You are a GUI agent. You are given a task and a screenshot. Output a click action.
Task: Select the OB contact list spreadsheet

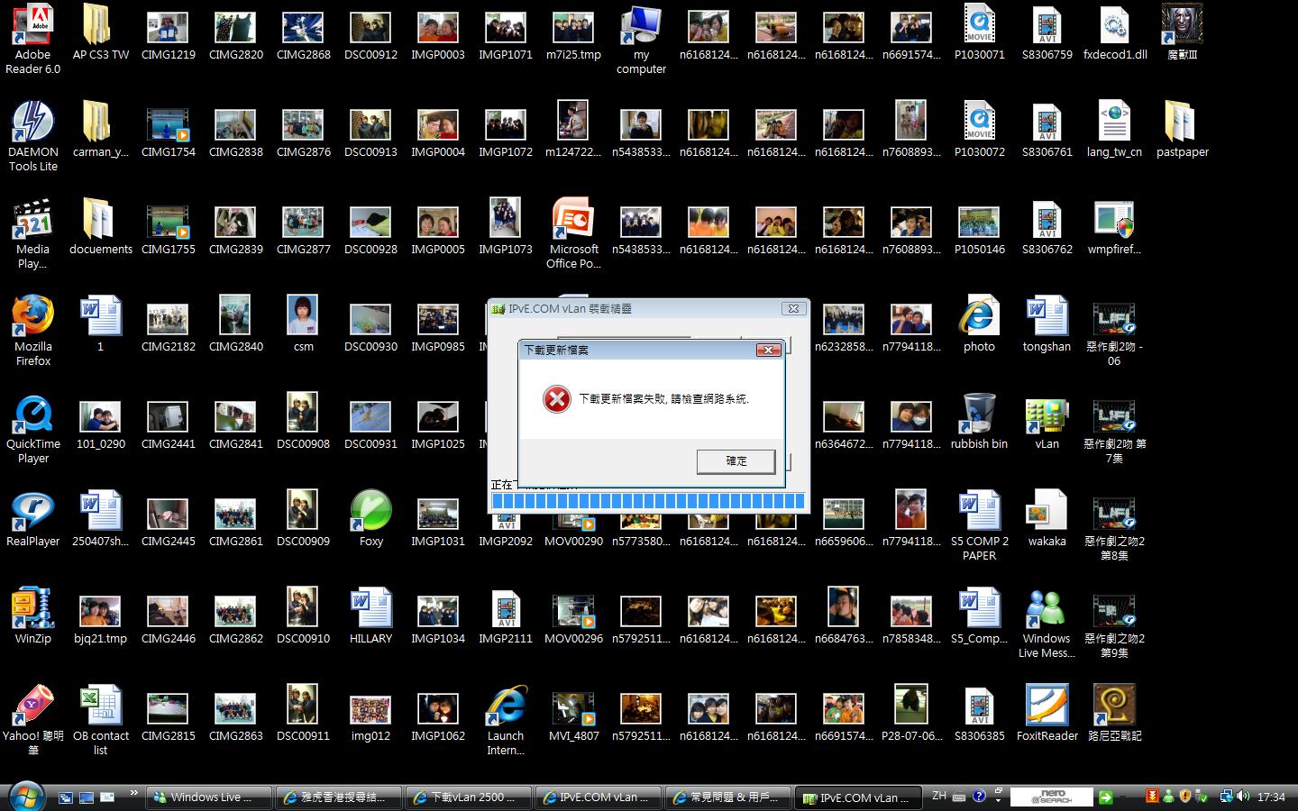coord(101,721)
